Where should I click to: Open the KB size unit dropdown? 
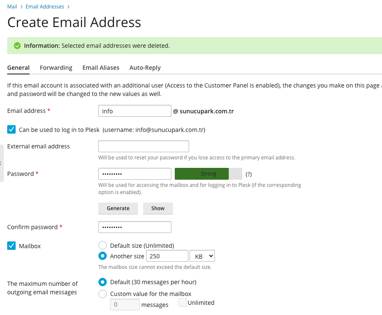point(202,256)
